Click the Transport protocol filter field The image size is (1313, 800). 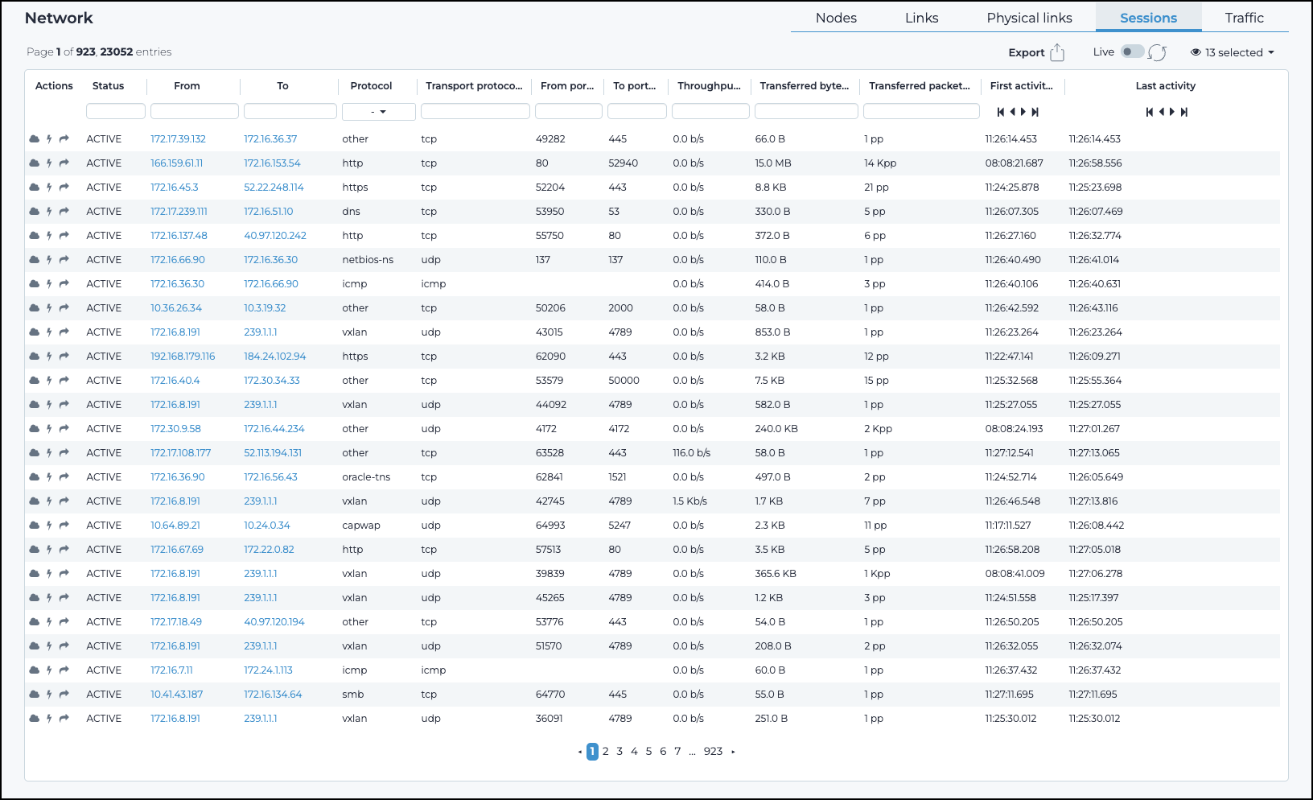pos(475,112)
